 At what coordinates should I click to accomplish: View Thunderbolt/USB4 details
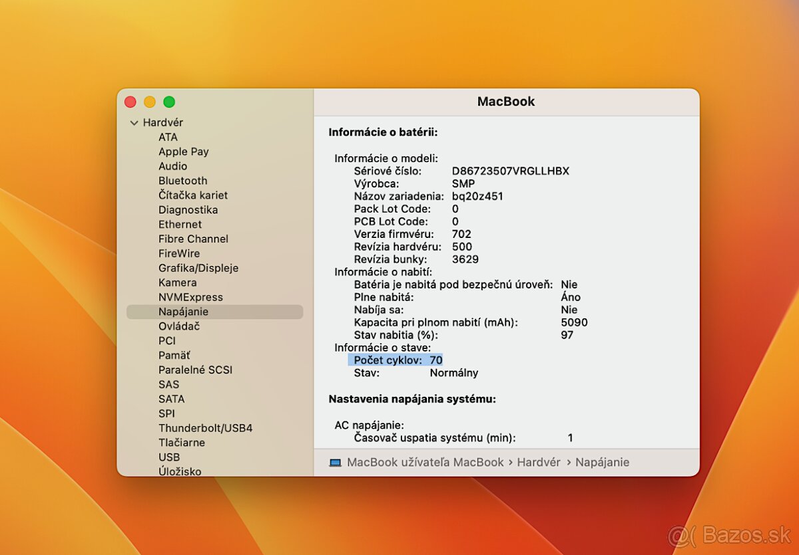tap(205, 427)
